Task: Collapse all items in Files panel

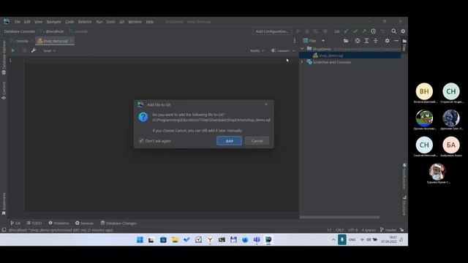Action: click(x=375, y=41)
